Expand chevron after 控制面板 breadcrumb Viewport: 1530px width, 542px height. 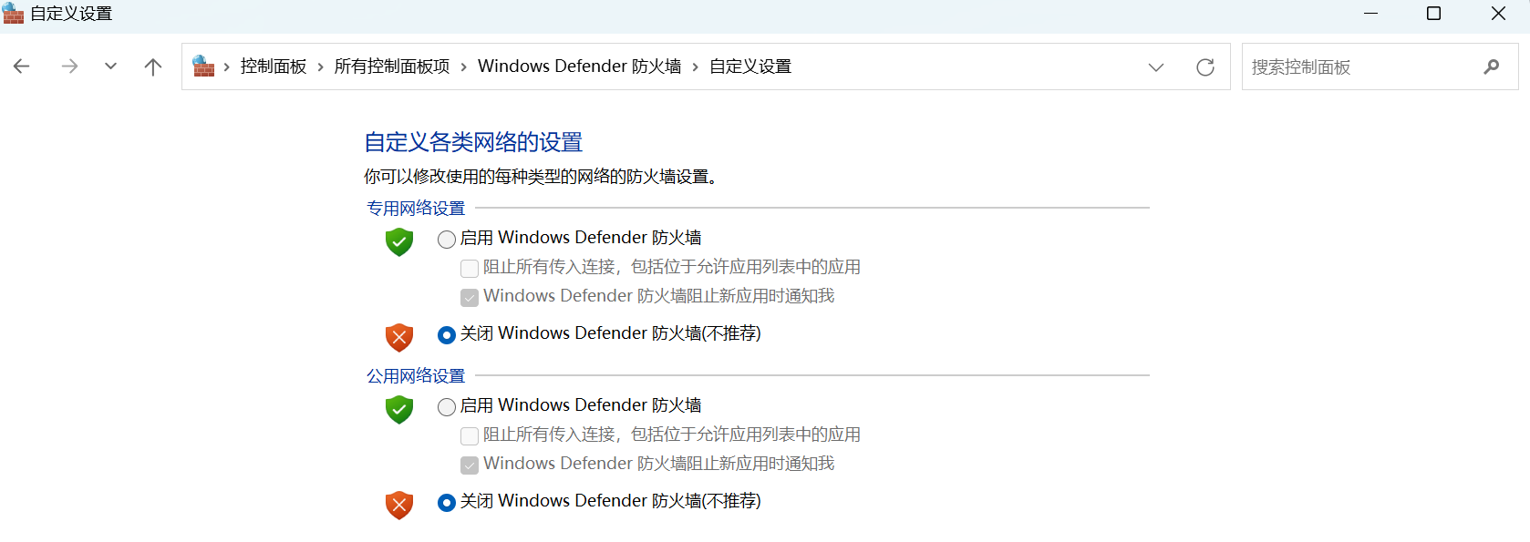tap(320, 67)
